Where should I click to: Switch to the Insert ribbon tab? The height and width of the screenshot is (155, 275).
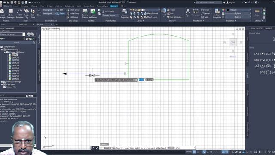click(x=15, y=6)
